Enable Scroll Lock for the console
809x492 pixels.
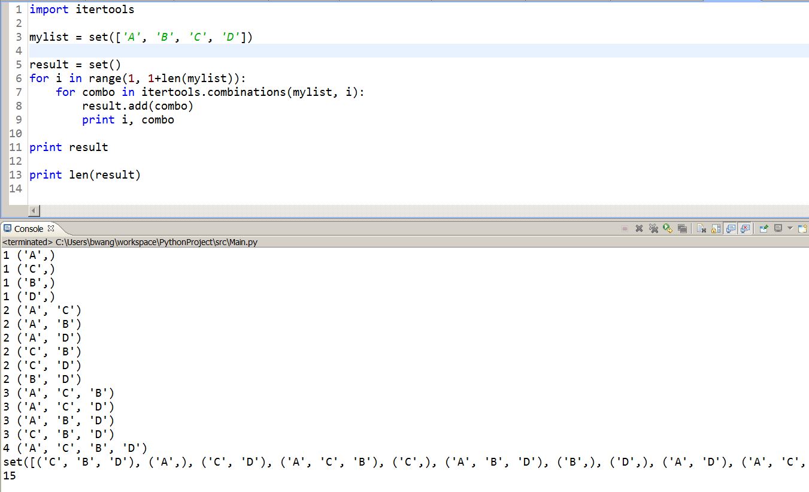[715, 228]
